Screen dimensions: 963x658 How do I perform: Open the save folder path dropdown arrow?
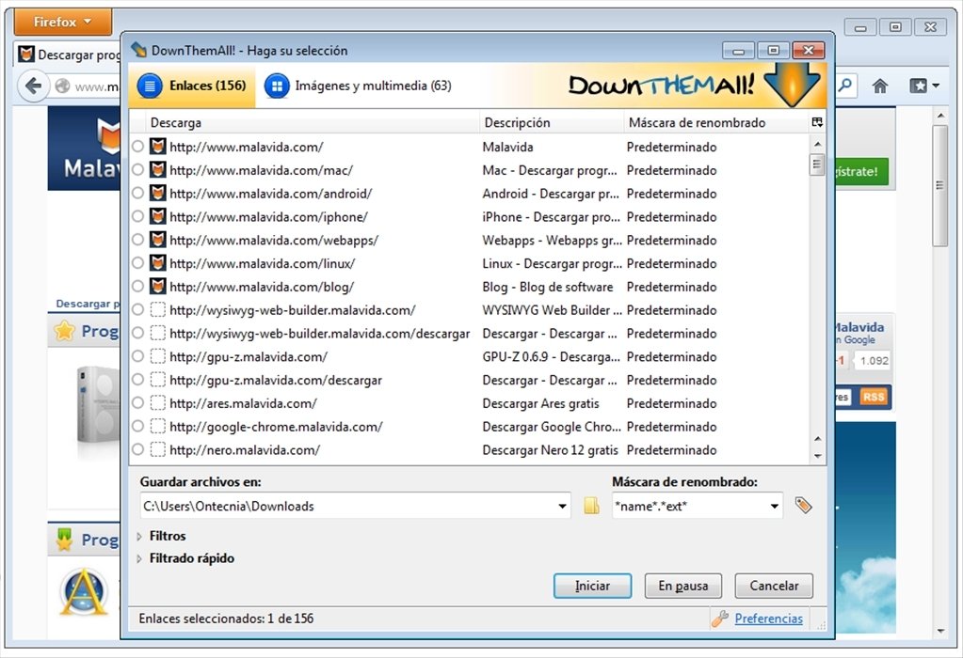tap(562, 506)
